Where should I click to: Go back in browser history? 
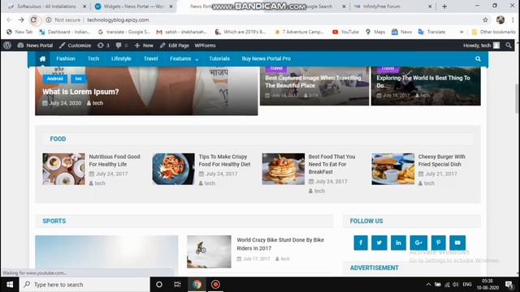point(9,19)
